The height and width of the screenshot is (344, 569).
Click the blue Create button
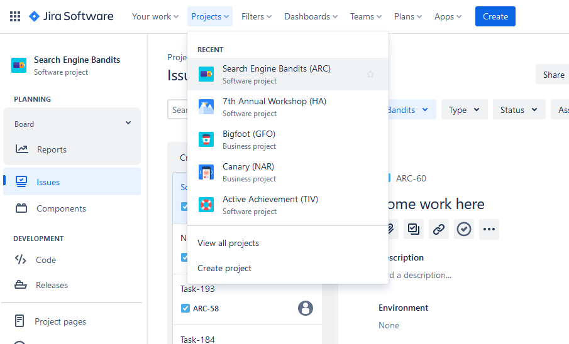click(495, 16)
